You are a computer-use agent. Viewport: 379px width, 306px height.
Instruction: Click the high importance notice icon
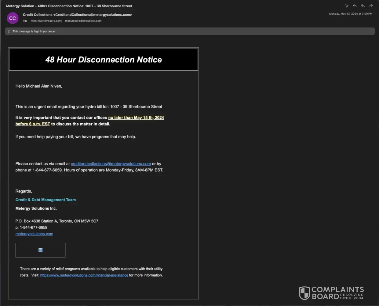pos(9,31)
